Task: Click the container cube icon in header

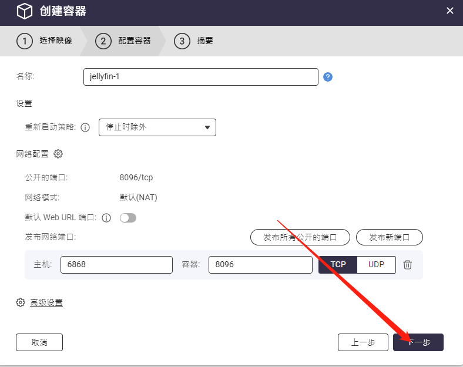Action: coord(24,11)
